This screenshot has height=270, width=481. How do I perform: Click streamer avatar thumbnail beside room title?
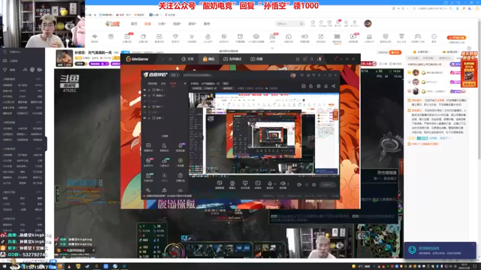pyautogui.click(x=64, y=58)
